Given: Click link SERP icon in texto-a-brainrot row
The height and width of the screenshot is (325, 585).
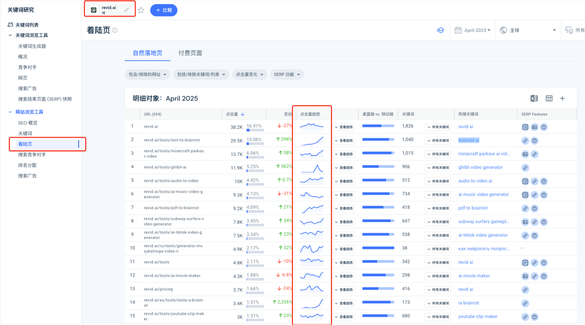Looking at the screenshot, I should (525, 303).
